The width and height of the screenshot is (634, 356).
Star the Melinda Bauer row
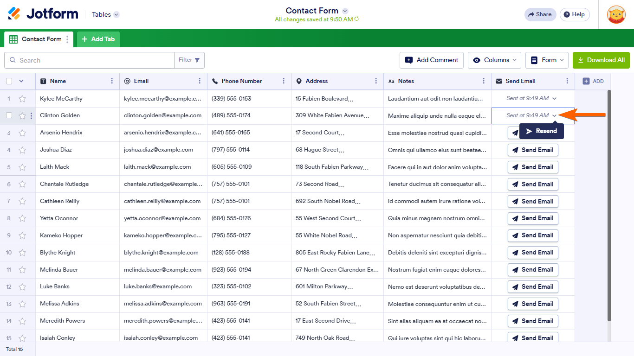pos(22,270)
